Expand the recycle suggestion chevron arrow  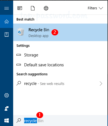pos(101,84)
